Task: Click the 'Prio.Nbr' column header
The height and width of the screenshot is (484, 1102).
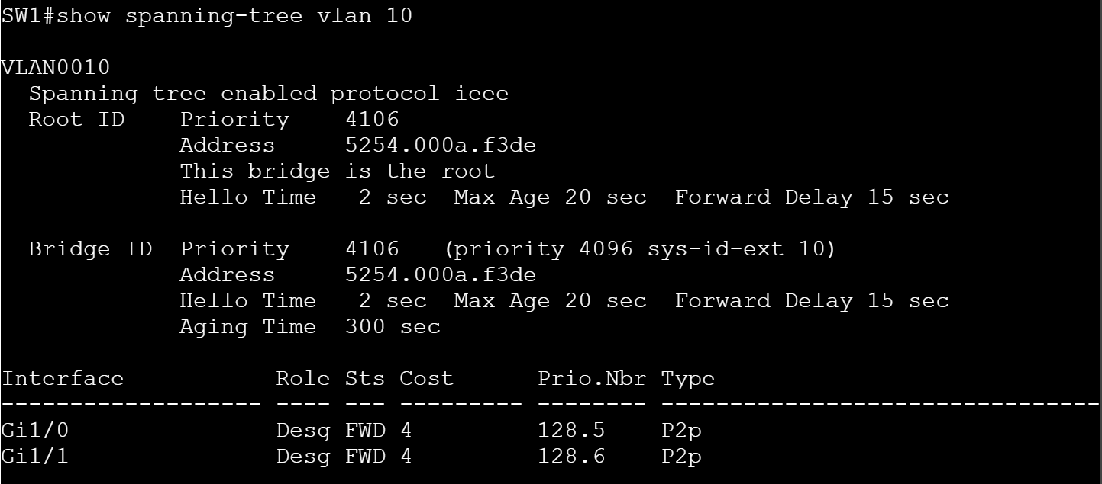Action: click(x=592, y=379)
